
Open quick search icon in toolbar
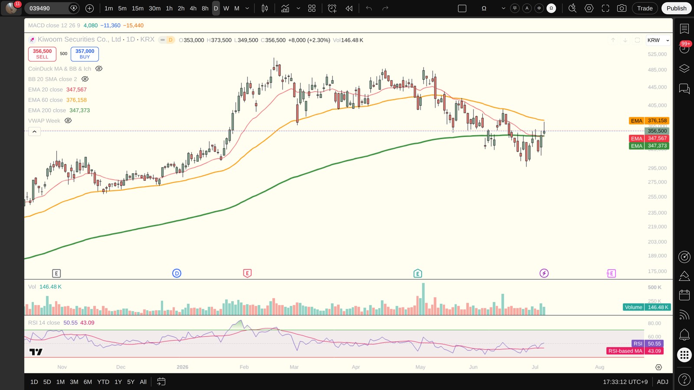(x=573, y=8)
